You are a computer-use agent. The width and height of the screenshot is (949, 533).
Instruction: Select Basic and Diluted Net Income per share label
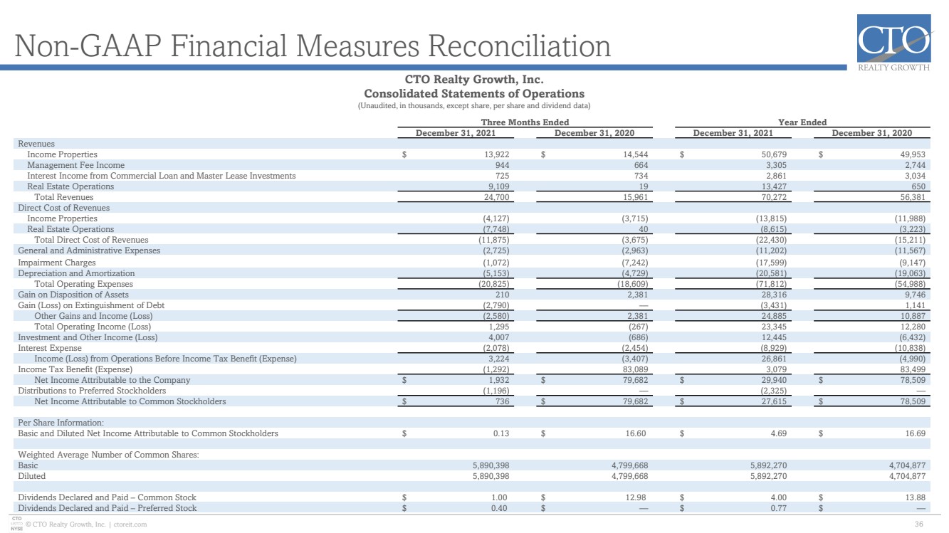[148, 433]
